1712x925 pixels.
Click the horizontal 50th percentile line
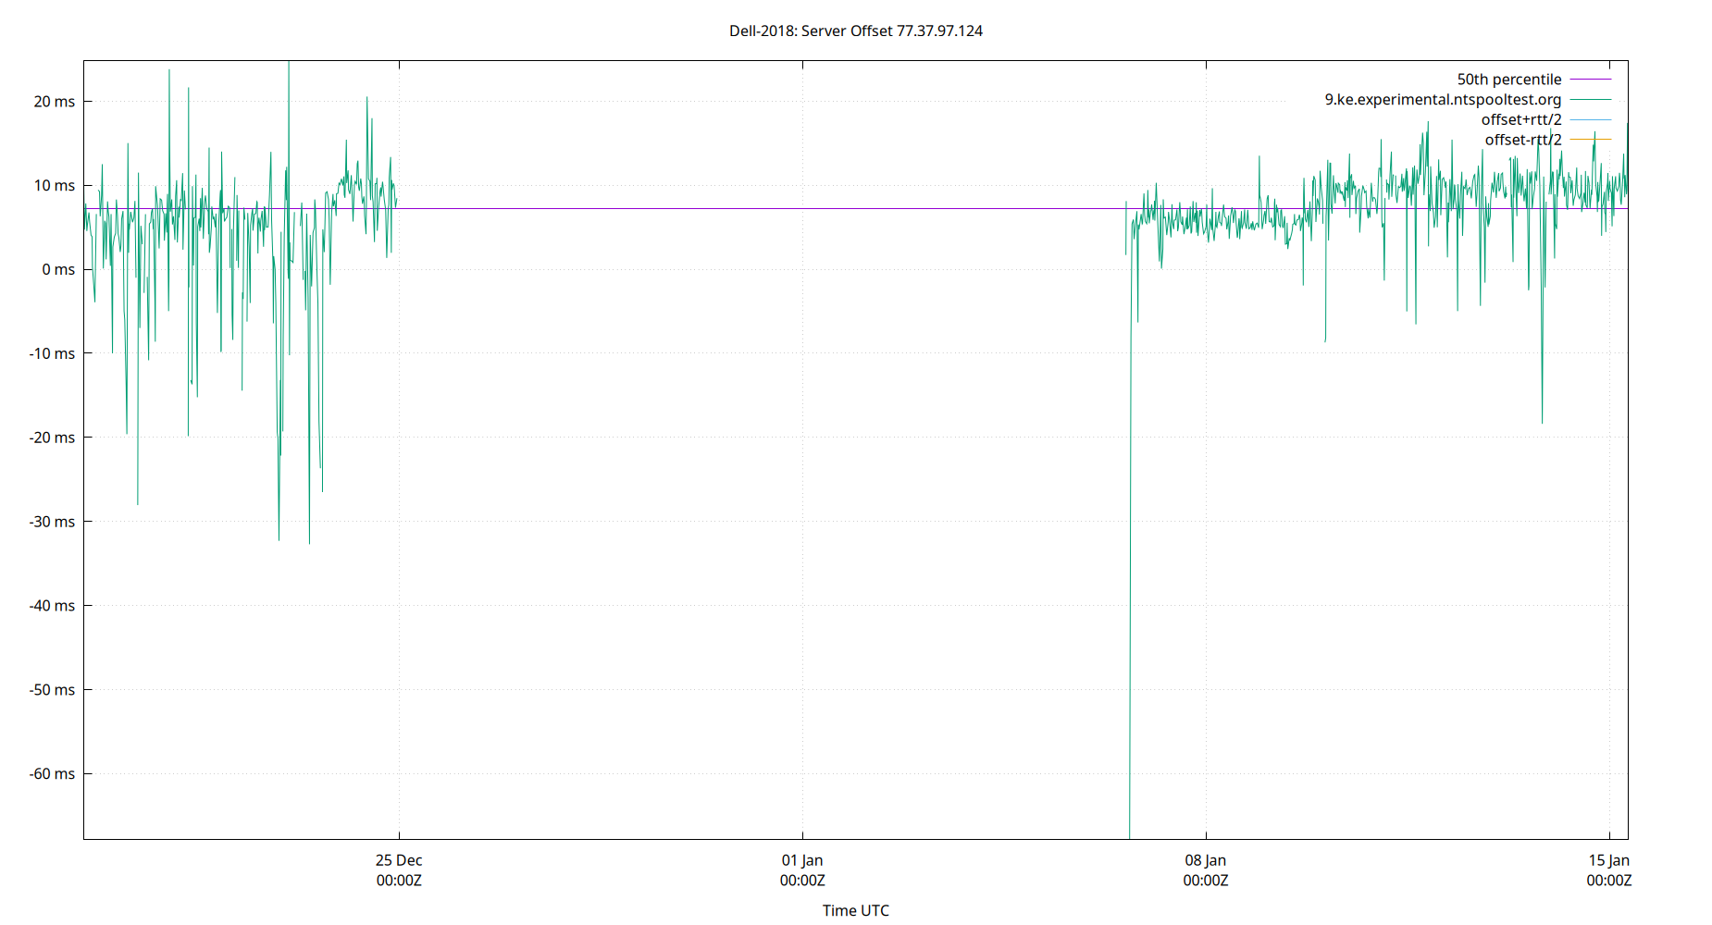740,207
